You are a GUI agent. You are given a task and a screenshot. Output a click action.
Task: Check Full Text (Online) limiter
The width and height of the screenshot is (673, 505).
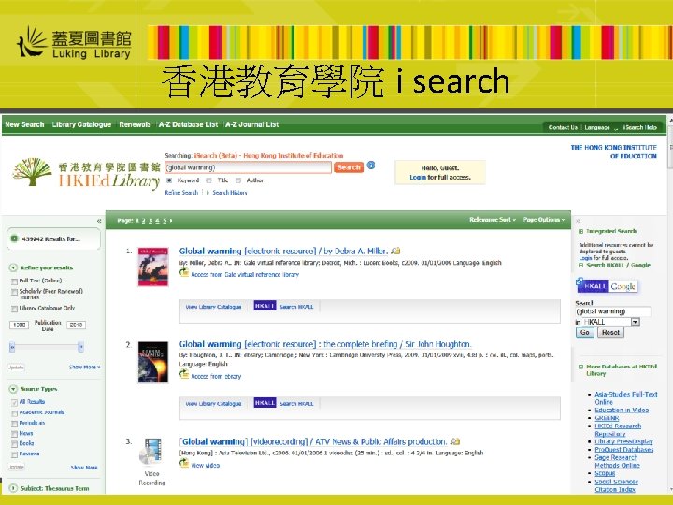pyautogui.click(x=14, y=281)
